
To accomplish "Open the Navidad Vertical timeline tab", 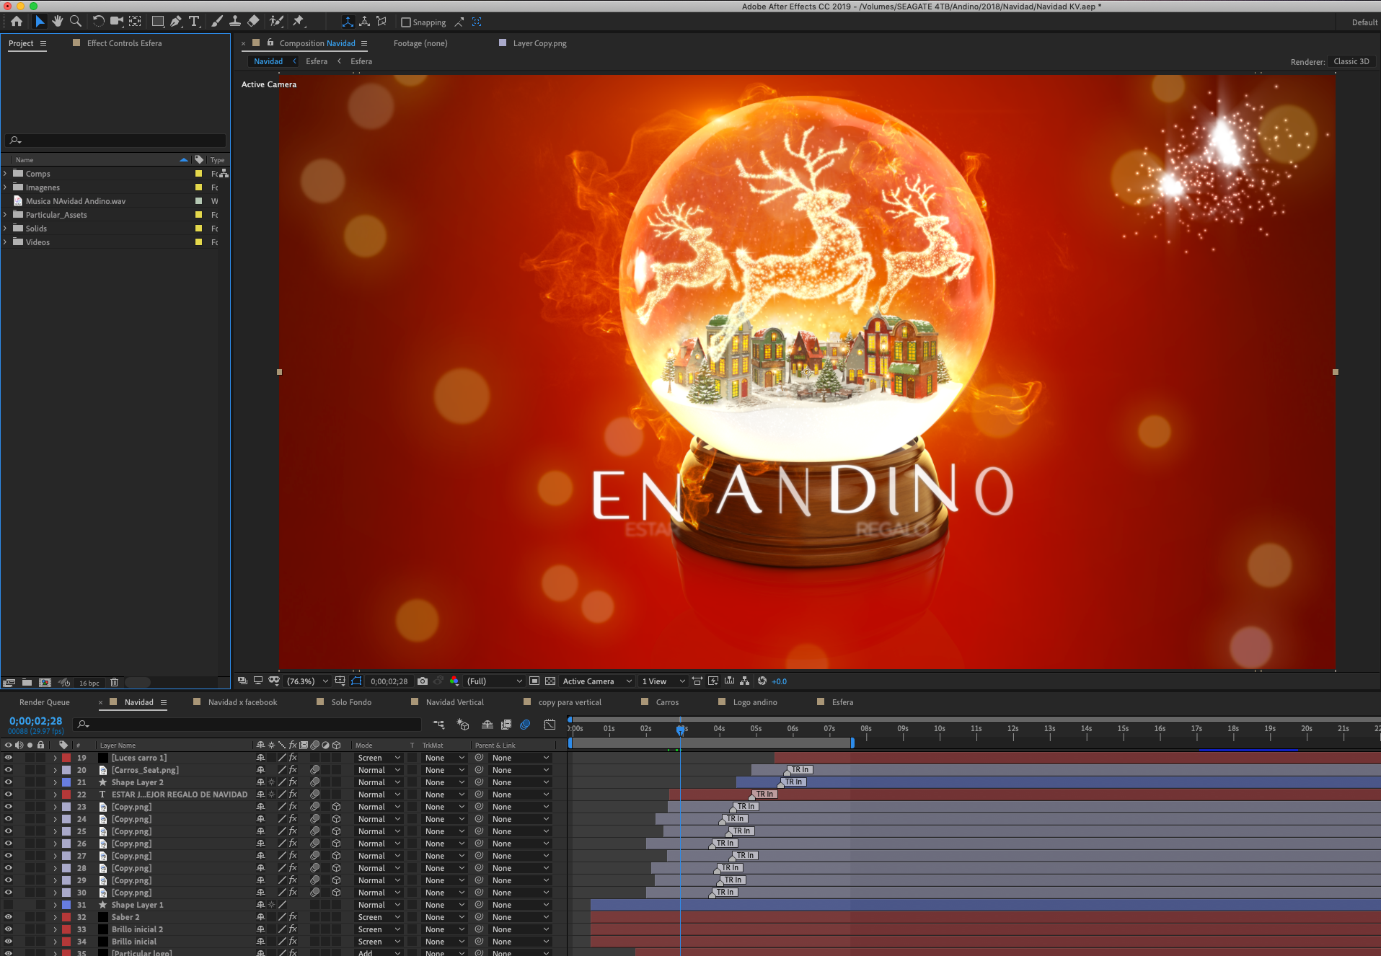I will pyautogui.click(x=455, y=702).
